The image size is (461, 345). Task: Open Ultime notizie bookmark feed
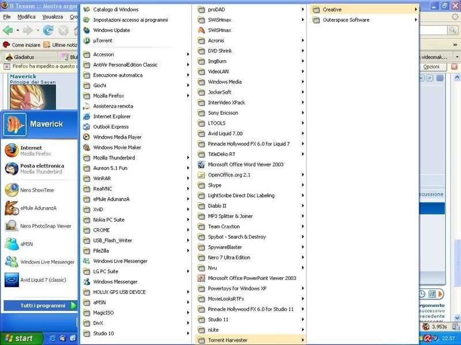[x=61, y=45]
